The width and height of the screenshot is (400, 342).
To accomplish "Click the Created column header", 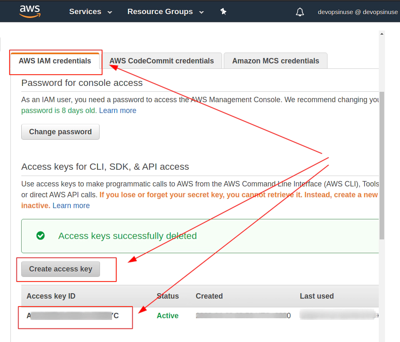I will pos(209,296).
